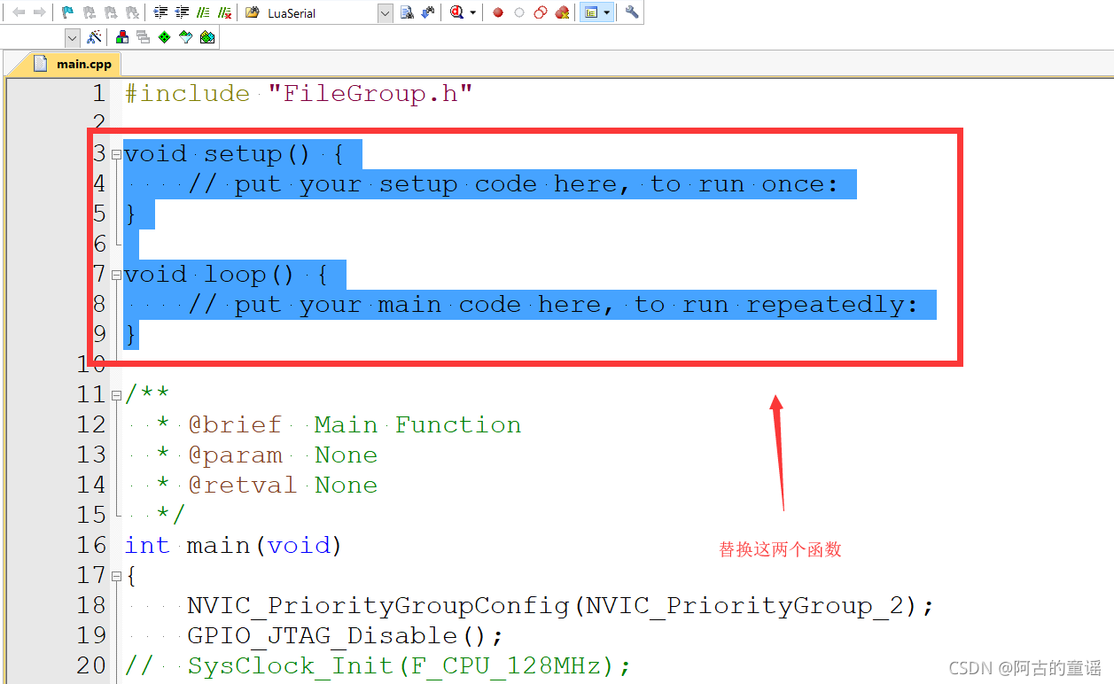Open the window layout dropdown arrow

604,12
